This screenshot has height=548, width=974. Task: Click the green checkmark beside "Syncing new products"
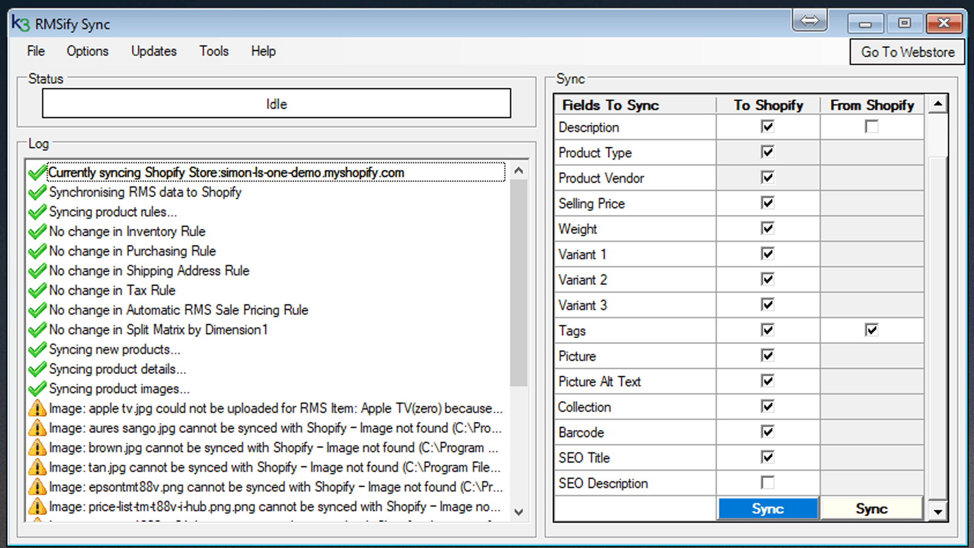(x=37, y=349)
